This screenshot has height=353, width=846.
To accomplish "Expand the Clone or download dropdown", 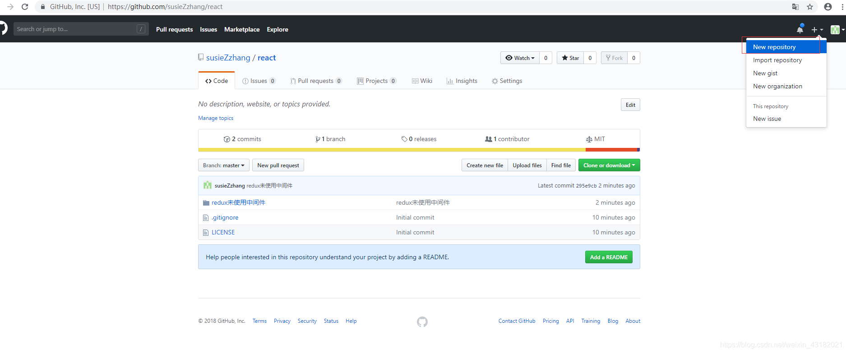I will (x=609, y=165).
